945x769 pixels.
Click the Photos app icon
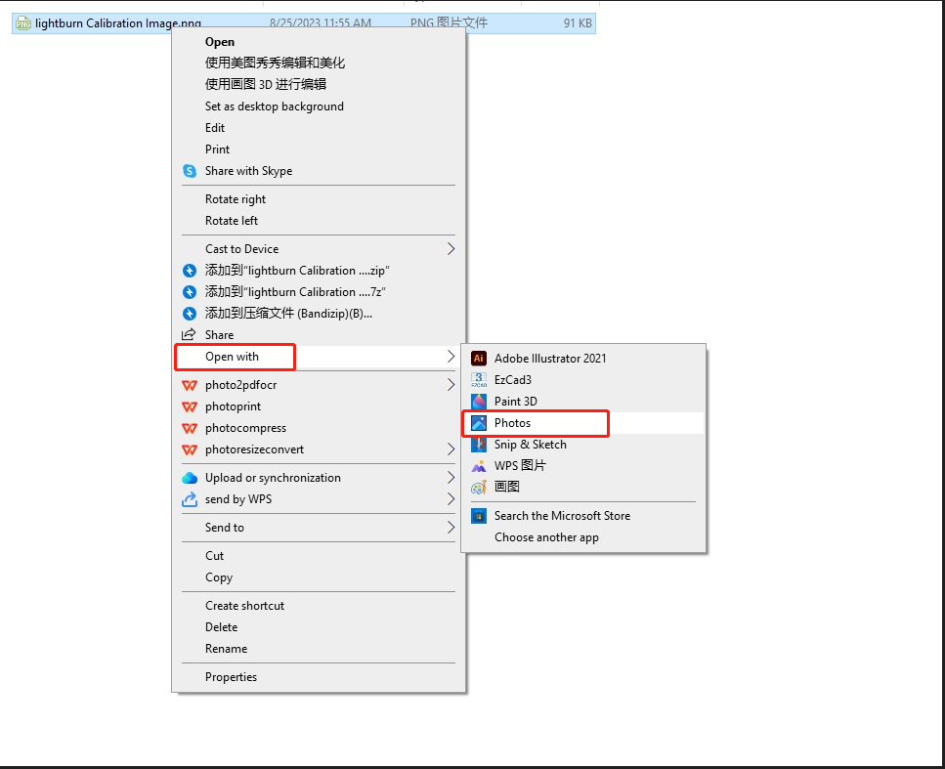pyautogui.click(x=479, y=423)
